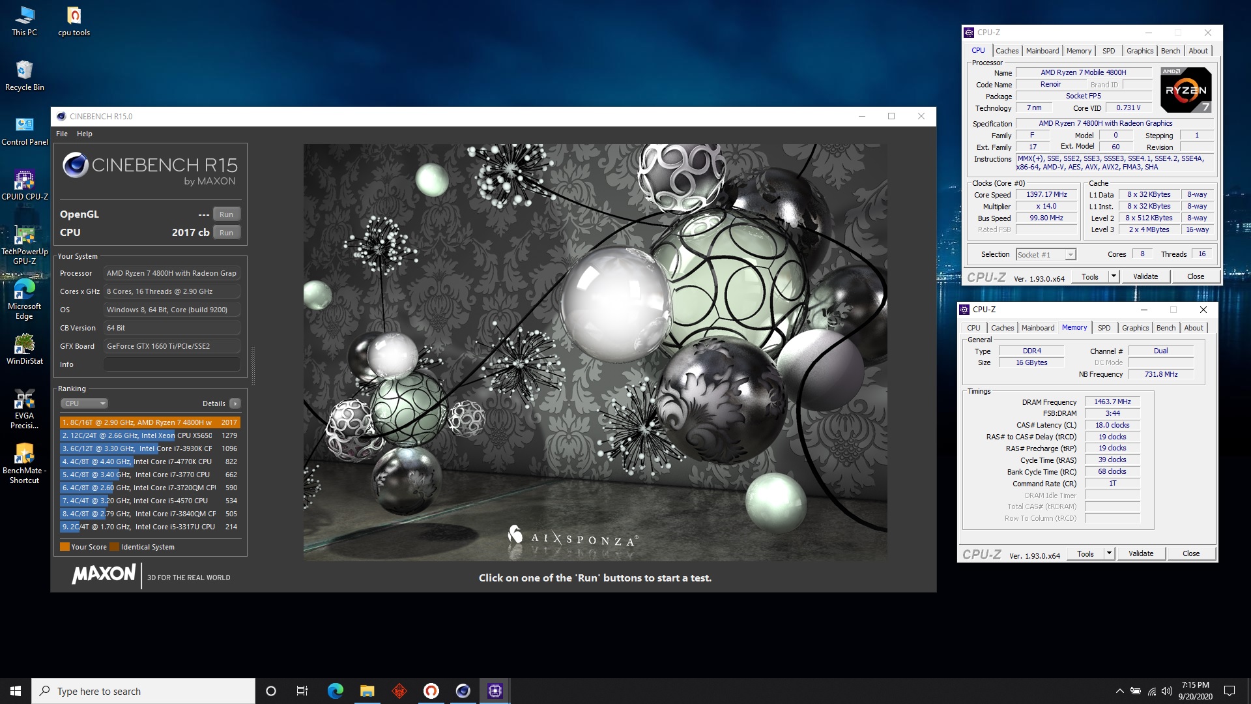The height and width of the screenshot is (704, 1251).
Task: Click battery/power tray icon
Action: [1136, 691]
